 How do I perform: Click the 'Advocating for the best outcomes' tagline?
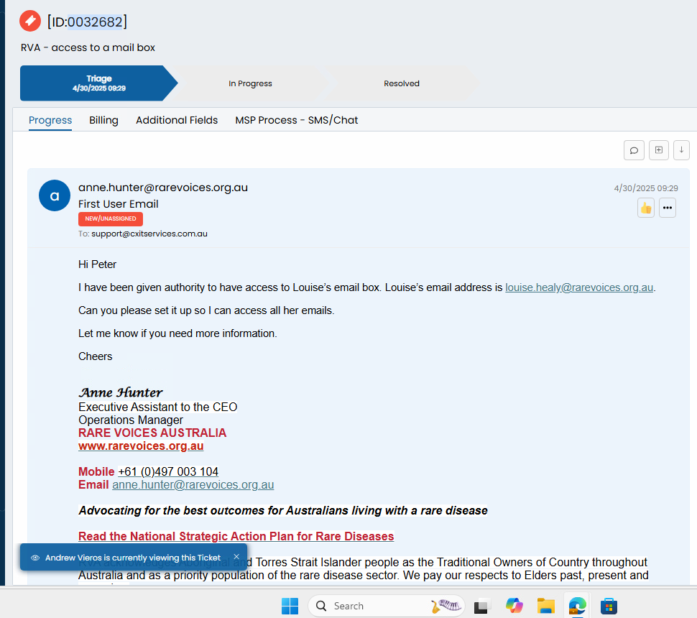[x=283, y=510]
